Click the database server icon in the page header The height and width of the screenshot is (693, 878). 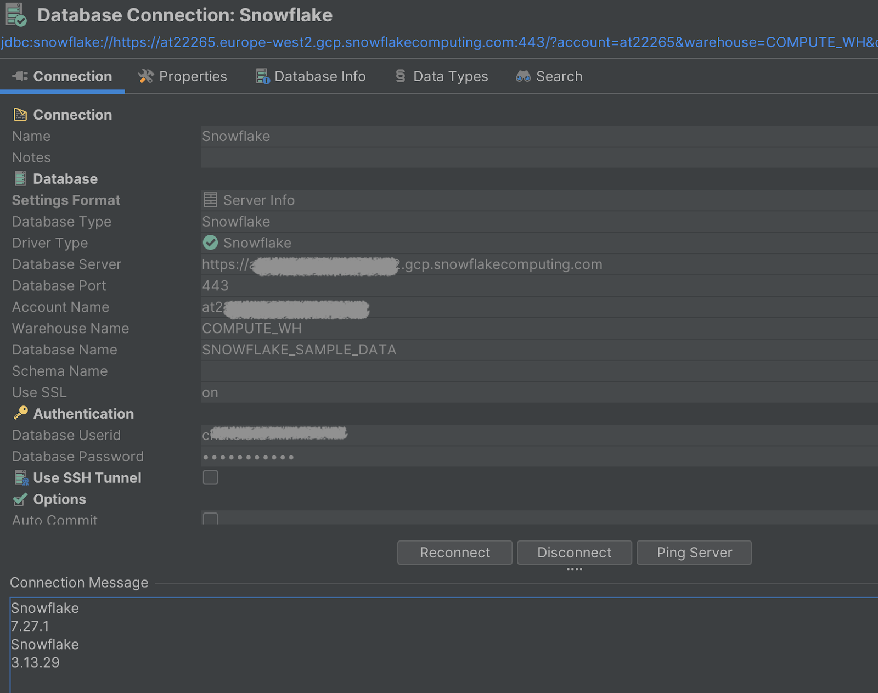pos(16,15)
